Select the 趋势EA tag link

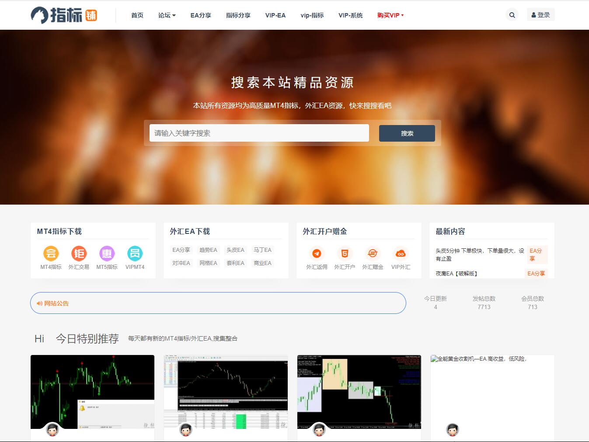208,250
